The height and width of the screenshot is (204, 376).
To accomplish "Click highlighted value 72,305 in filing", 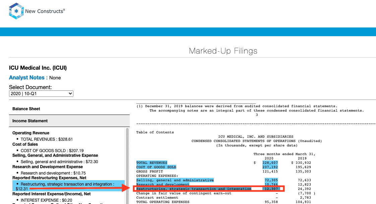I will click(271, 180).
